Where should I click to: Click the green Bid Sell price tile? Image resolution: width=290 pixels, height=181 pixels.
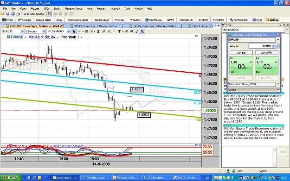[x=241, y=65]
